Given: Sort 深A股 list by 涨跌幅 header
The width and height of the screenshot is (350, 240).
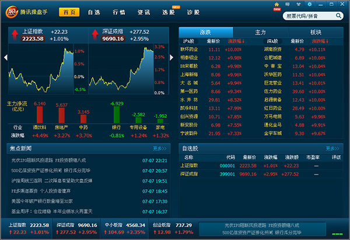Looking at the screenshot, I should (x=320, y=41).
